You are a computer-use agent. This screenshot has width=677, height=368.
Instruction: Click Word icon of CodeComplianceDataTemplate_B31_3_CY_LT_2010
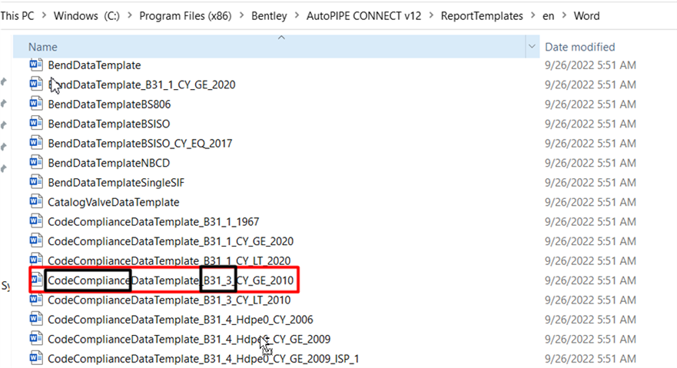(36, 300)
